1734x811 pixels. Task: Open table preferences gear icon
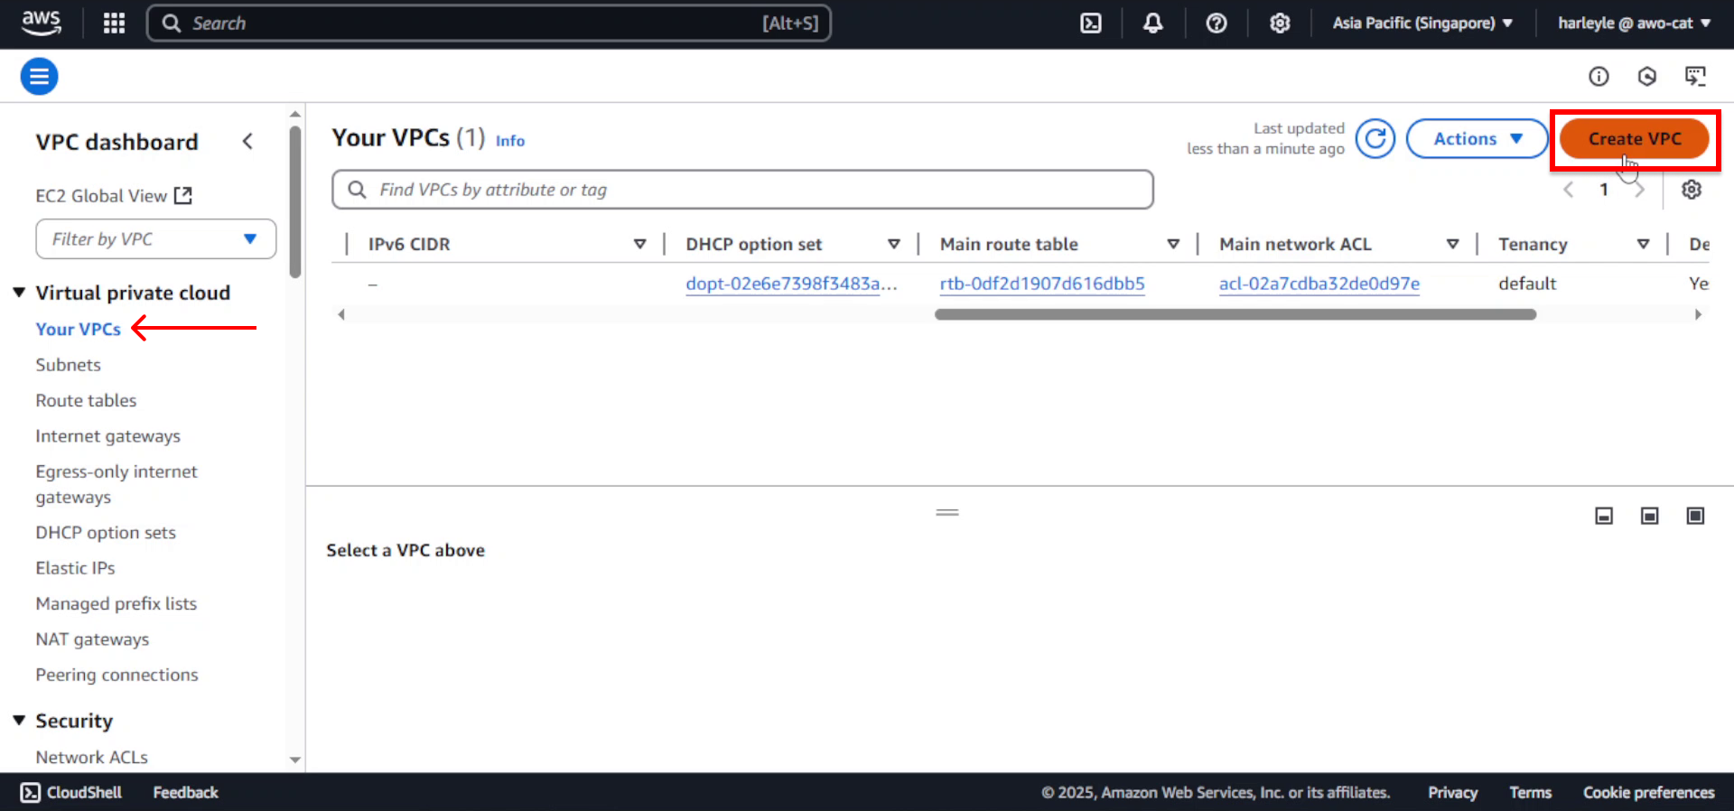coord(1692,190)
